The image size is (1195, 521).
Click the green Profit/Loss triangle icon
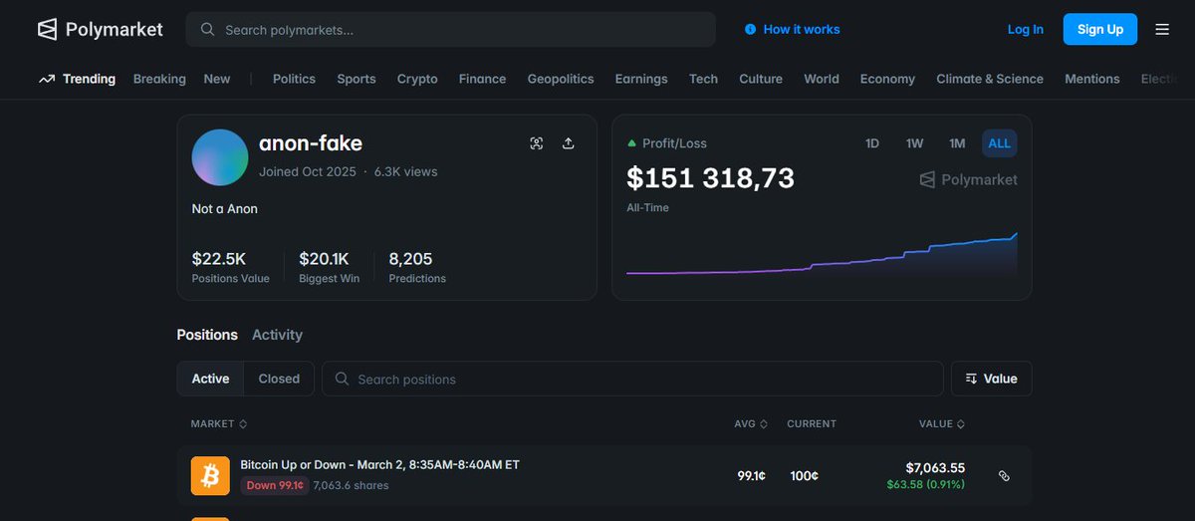pyautogui.click(x=631, y=143)
